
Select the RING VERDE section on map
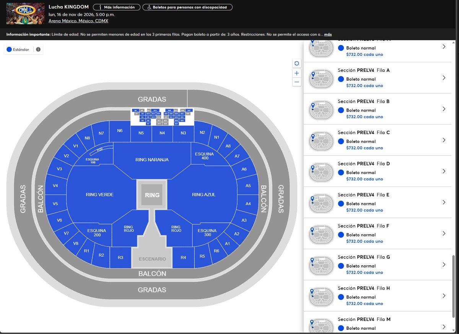point(99,194)
